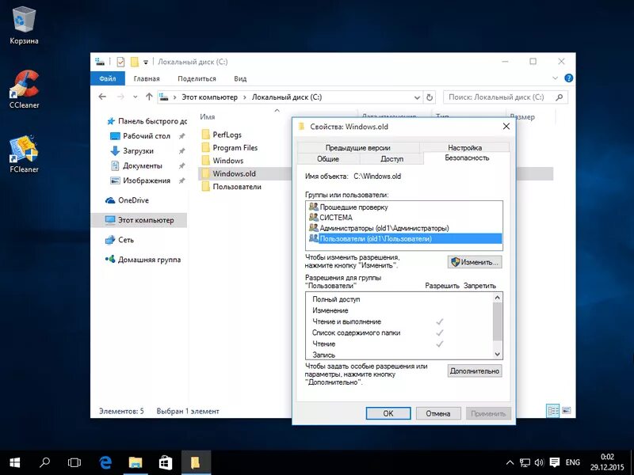Switch to large icons view toggle

coord(567,411)
